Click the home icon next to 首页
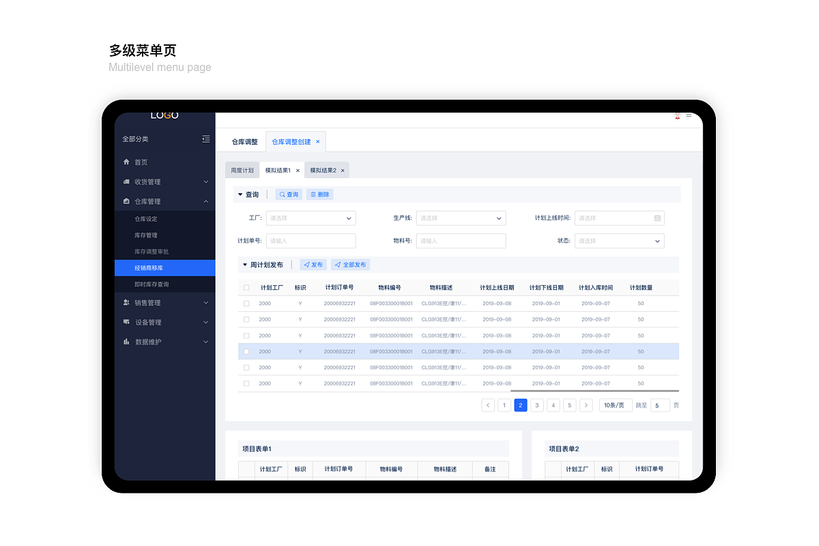This screenshot has width=819, height=546. [126, 162]
